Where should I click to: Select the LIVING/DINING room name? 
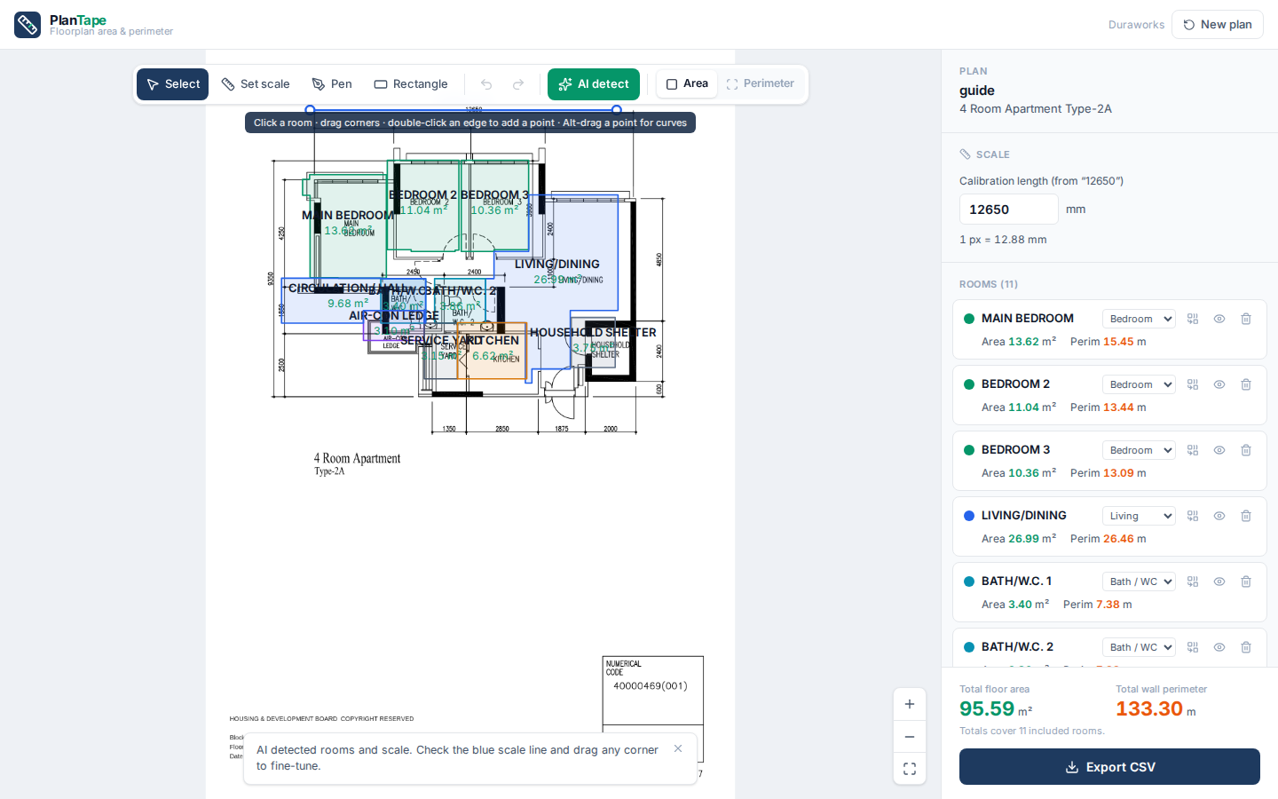tap(1024, 516)
